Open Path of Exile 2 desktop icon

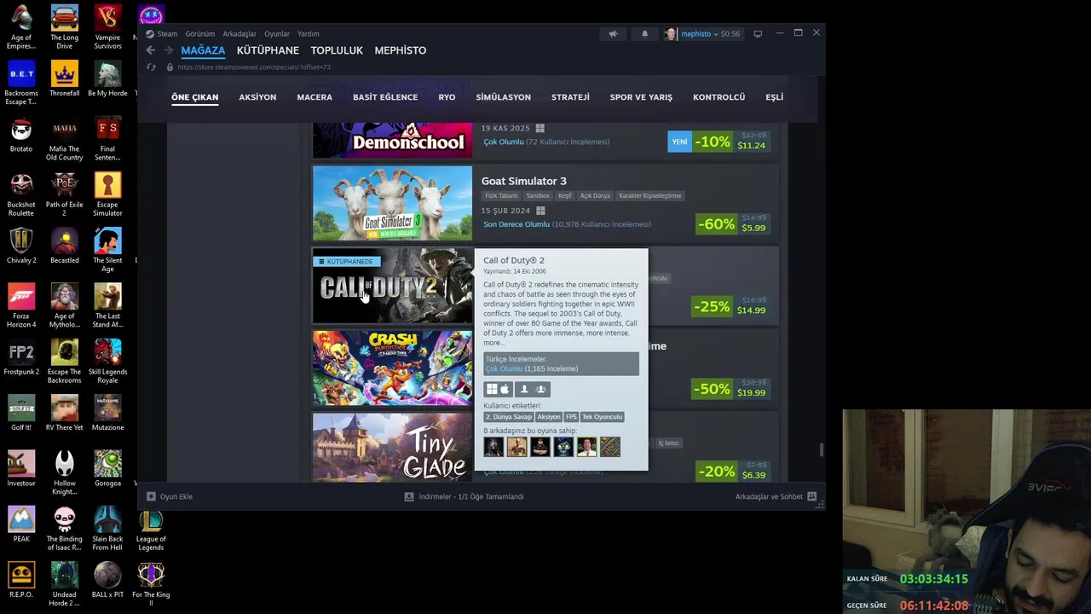click(x=64, y=194)
